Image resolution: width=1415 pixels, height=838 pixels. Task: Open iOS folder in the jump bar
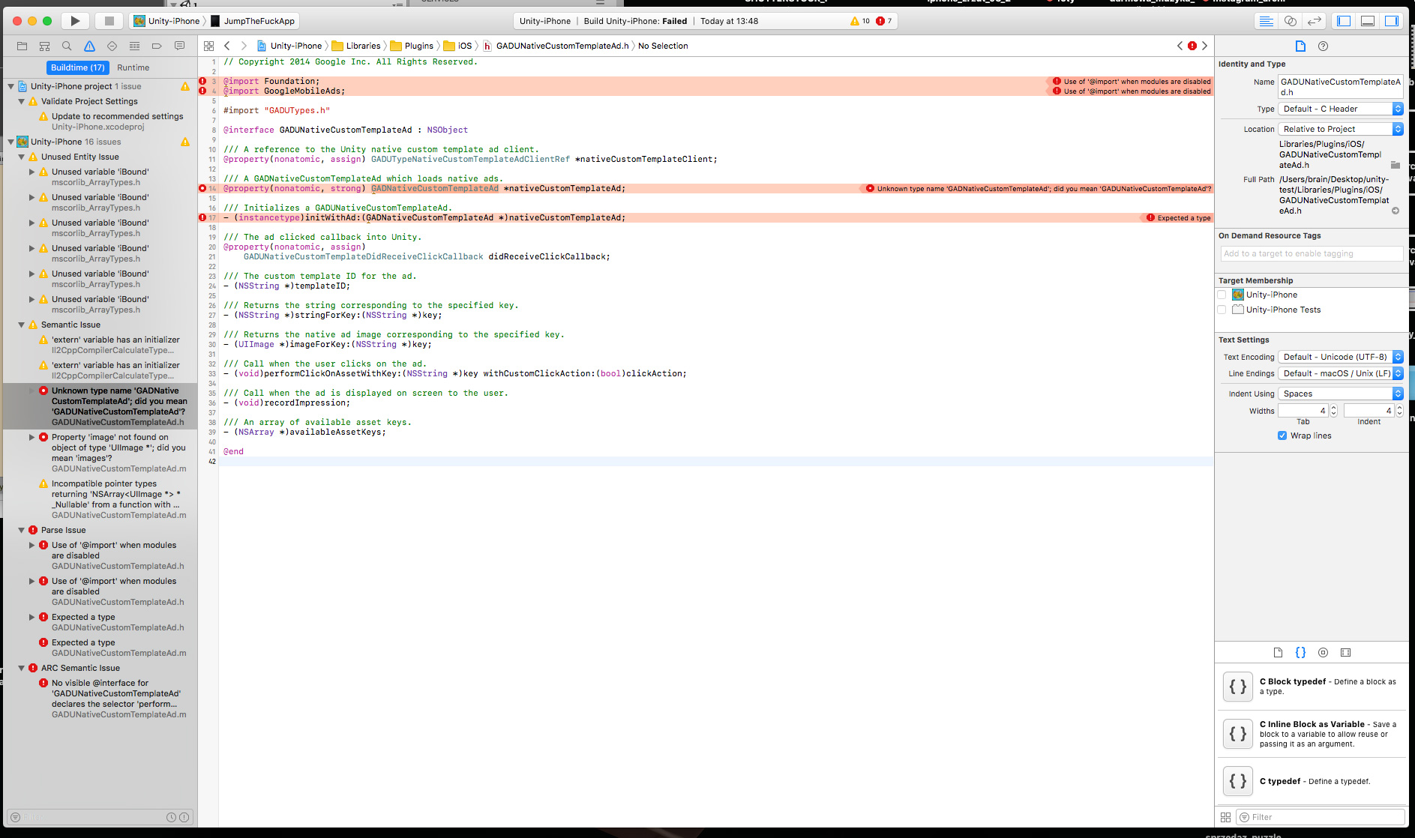pos(458,46)
